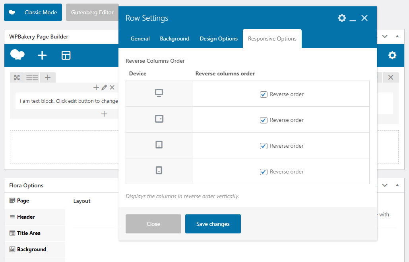Edit the column with pencil icon
Image resolution: width=409 pixels, height=262 pixels.
pos(104,87)
